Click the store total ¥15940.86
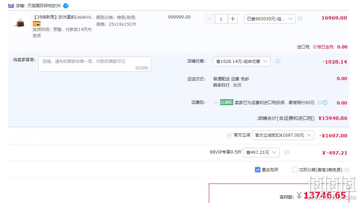This screenshot has height=203, width=359. (333, 118)
